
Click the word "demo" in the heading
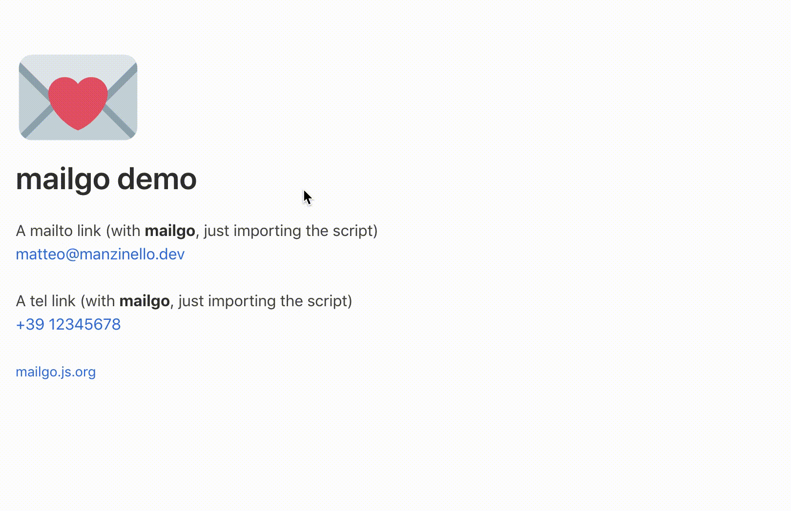click(x=157, y=179)
